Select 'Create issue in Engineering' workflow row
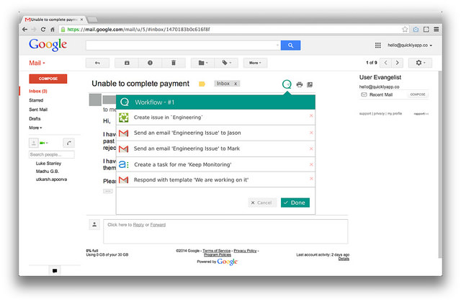 coord(215,117)
